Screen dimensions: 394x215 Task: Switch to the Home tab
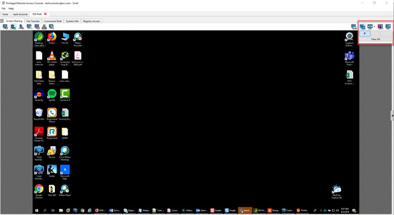point(5,14)
